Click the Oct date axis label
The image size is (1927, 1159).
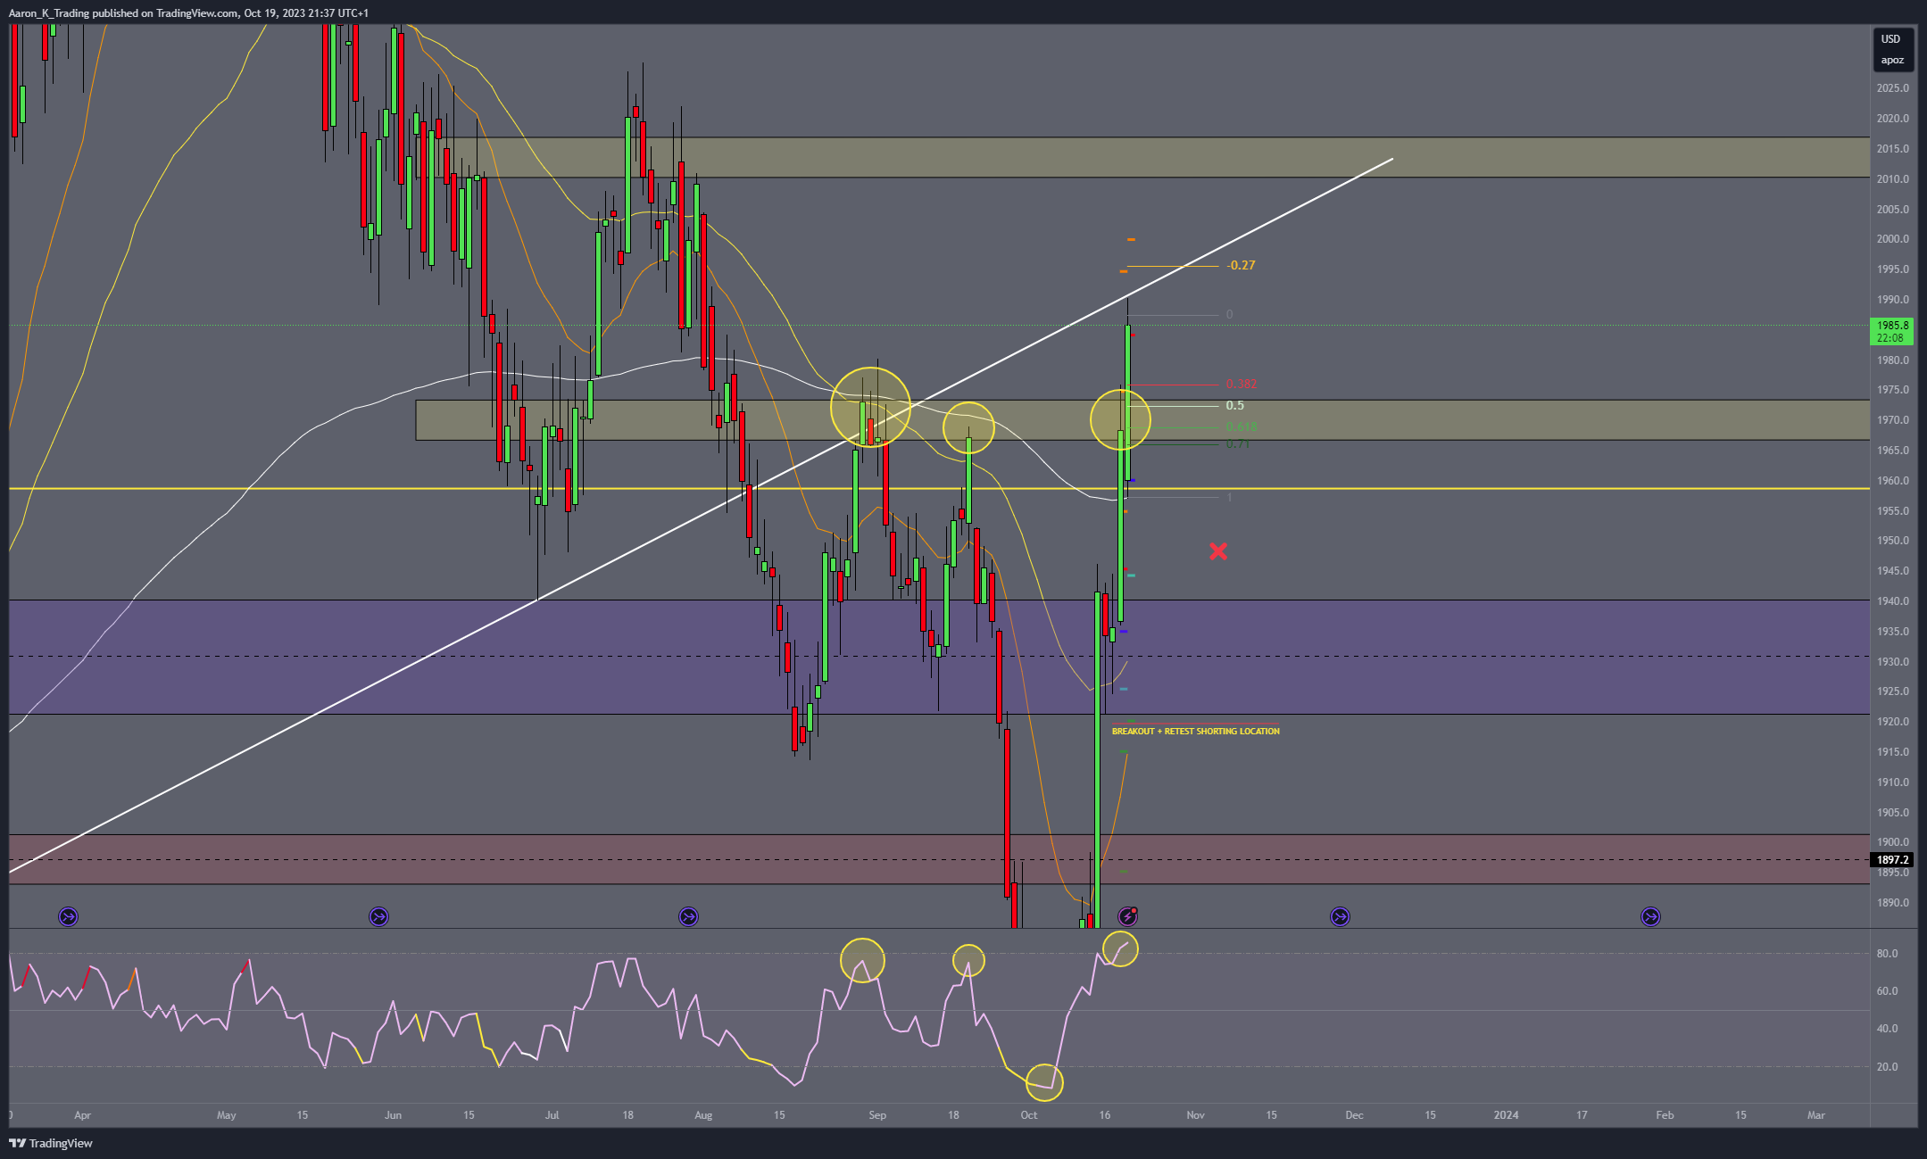(1029, 1115)
